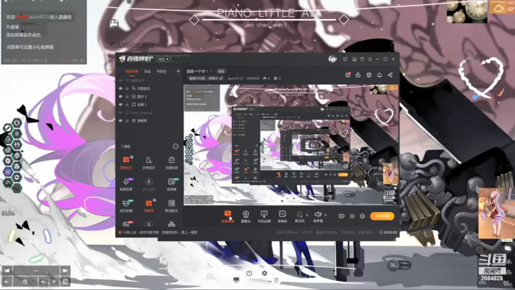
Task: Toggle lock on 全屏 1 layer
Action: [127, 104]
